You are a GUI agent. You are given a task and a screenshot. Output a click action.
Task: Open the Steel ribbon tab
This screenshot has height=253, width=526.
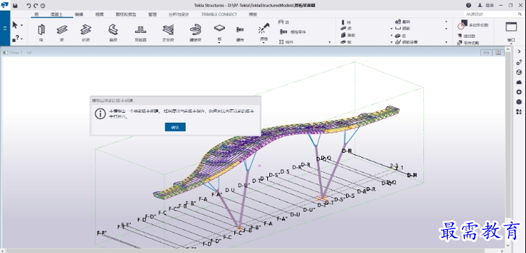pos(37,15)
